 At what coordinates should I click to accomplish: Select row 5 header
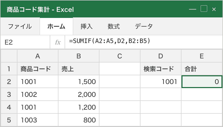click(9, 120)
